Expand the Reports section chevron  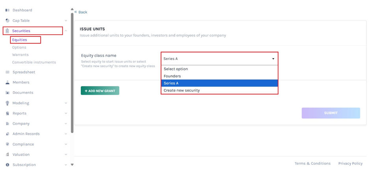66,113
